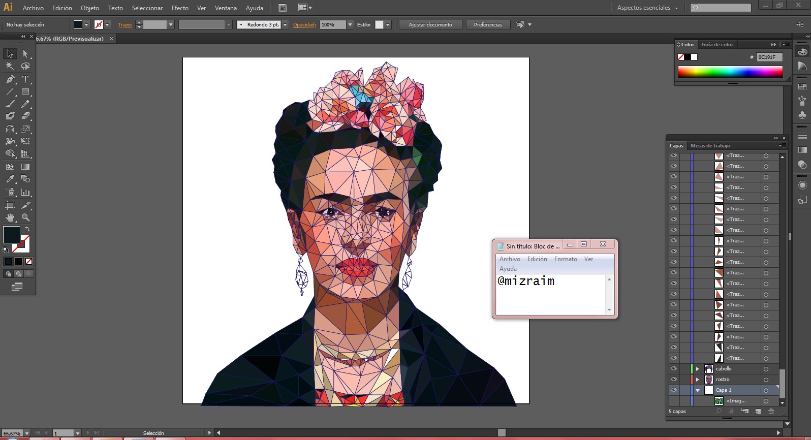Click the Preferencias button
Screen dimensions: 811x440
click(x=488, y=24)
